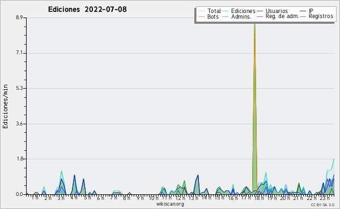
Task: Click the 'IP' legend entry
Action: pos(311,11)
